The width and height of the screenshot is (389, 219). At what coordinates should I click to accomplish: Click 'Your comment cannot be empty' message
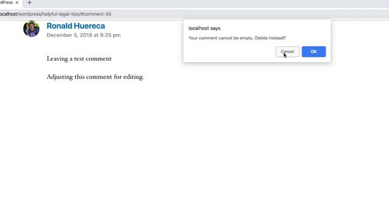coord(237,38)
